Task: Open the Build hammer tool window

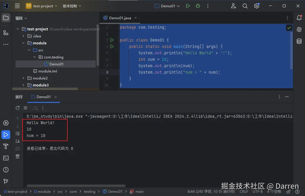Action: tap(6, 146)
